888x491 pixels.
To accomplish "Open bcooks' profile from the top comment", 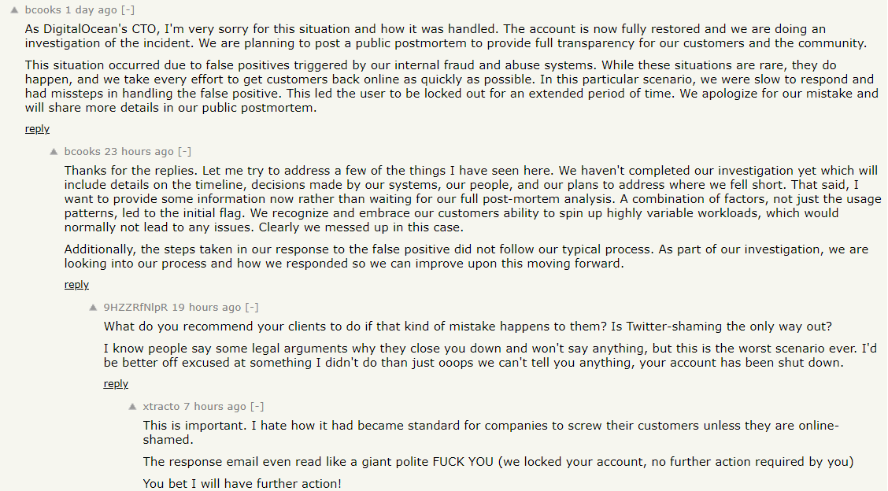I will 43,10.
